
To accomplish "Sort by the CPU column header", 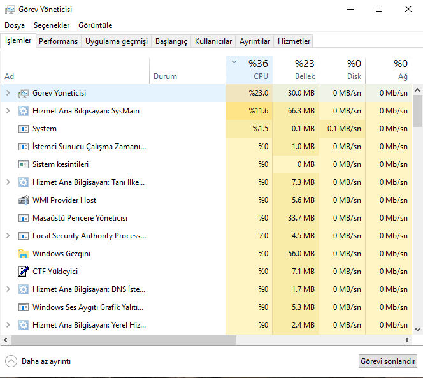I will coord(249,70).
